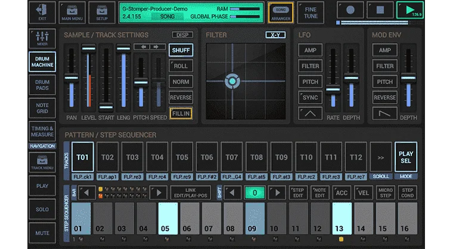This screenshot has height=249, width=453.
Task: Increase shift value with right arrow
Action: click(277, 192)
